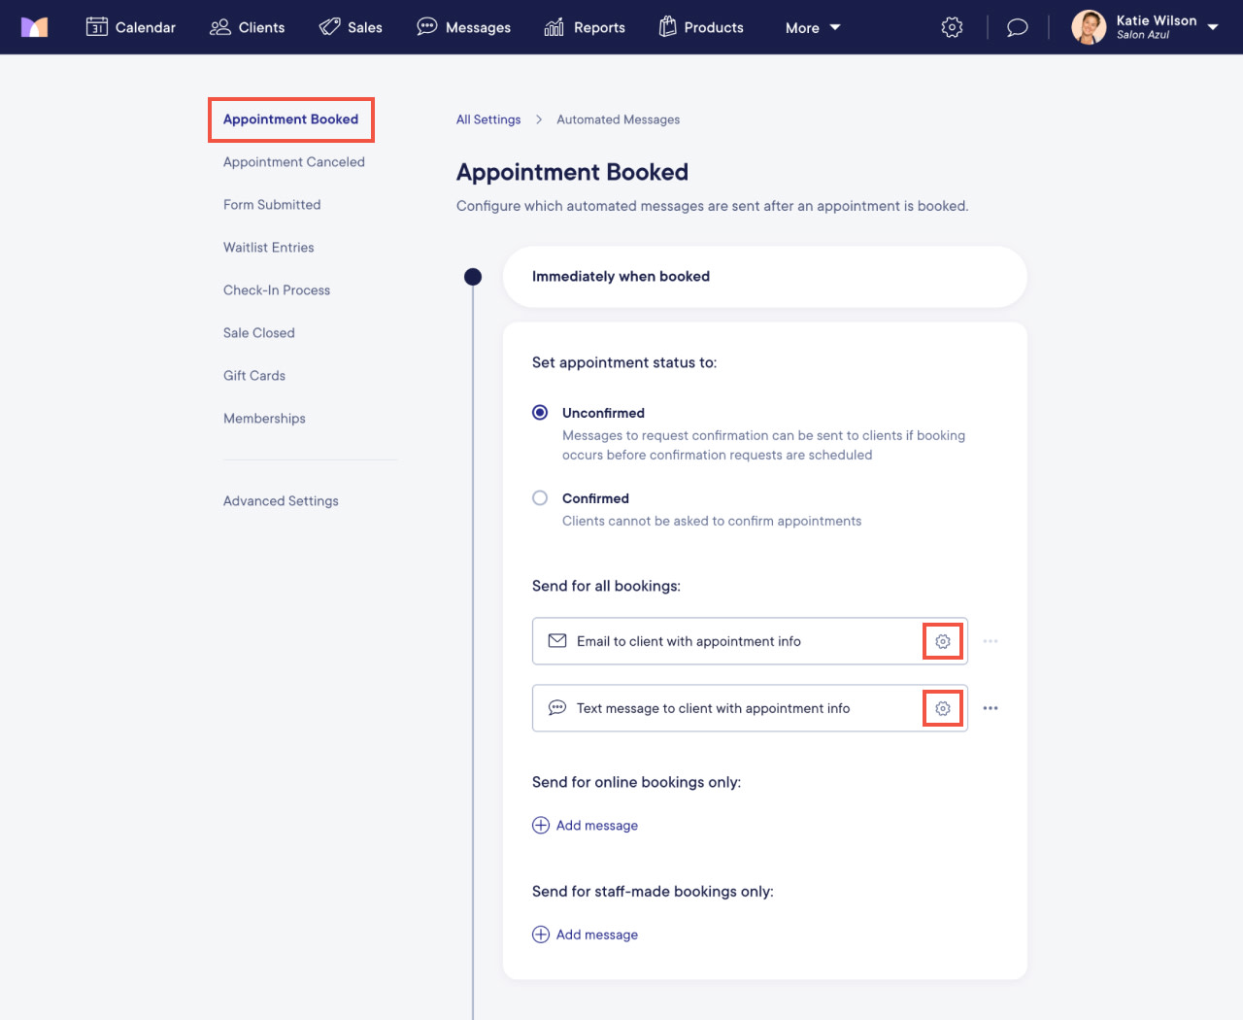The width and height of the screenshot is (1243, 1020).
Task: Click the Immediately when booked timeline header
Action: click(x=764, y=277)
